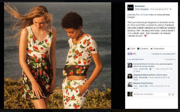Click the comentários count link
180x112 pixels.
[170, 59]
